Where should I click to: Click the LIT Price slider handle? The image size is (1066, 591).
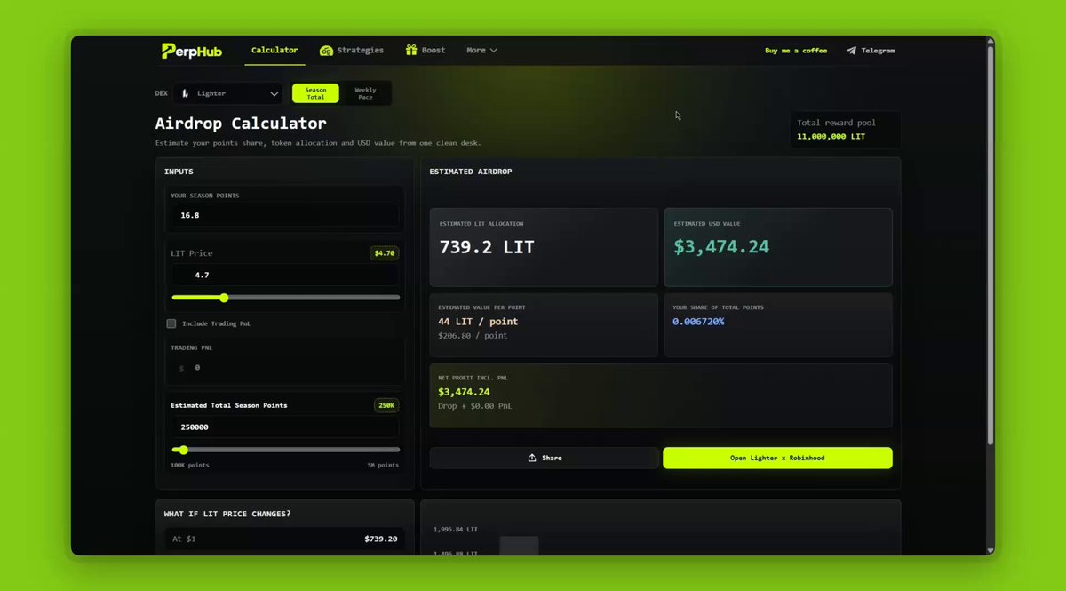point(224,298)
